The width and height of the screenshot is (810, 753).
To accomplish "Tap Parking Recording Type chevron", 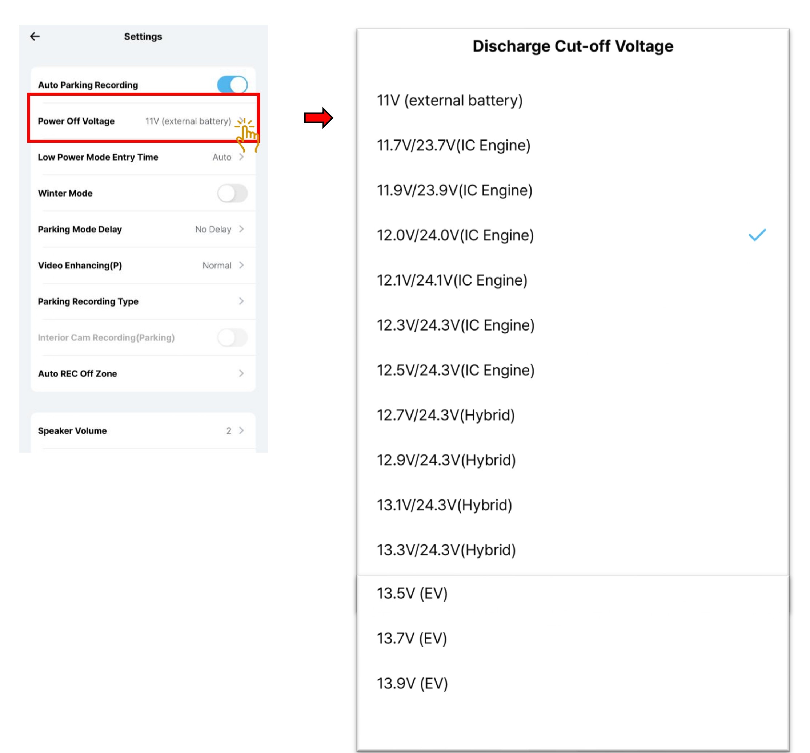I will (x=241, y=301).
